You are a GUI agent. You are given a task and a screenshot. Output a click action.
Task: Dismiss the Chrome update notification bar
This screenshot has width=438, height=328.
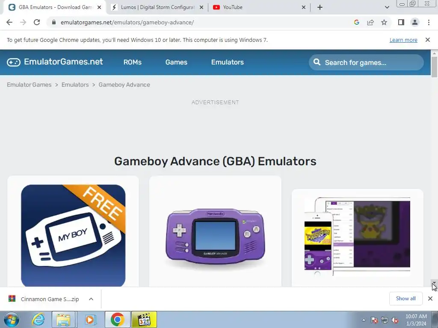[x=427, y=40]
